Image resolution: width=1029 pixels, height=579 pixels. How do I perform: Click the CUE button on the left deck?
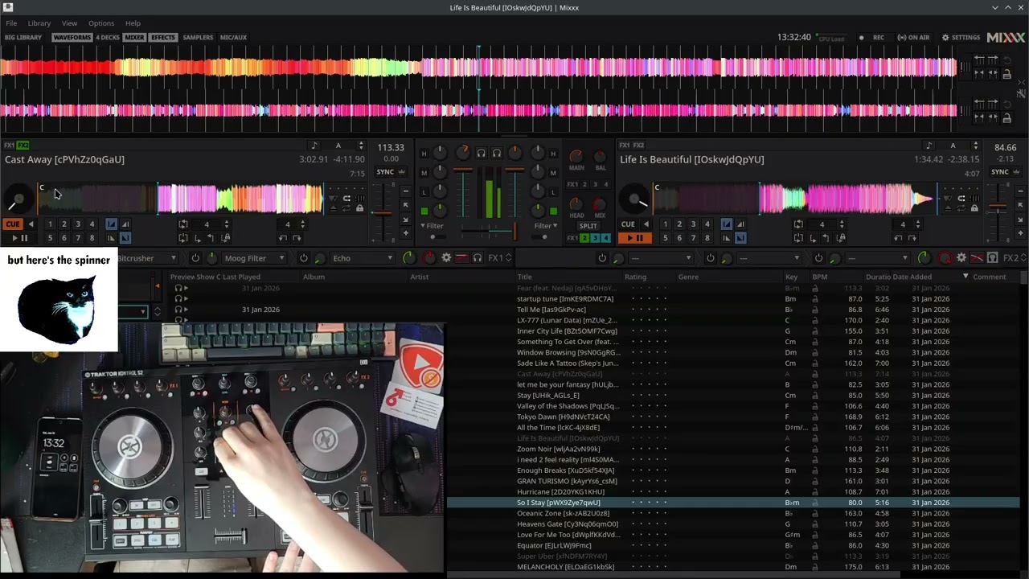point(12,224)
